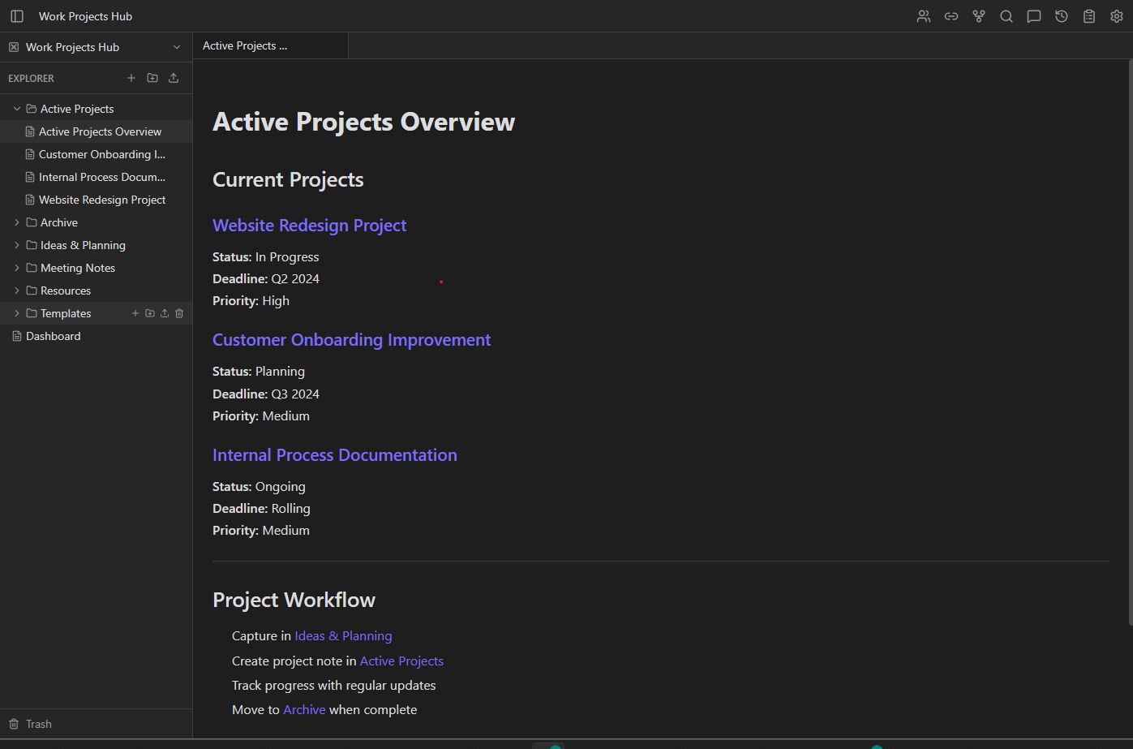Screen dimensions: 1133x749
Task: Open the Dashboard page in the sidebar
Action: tap(52, 335)
